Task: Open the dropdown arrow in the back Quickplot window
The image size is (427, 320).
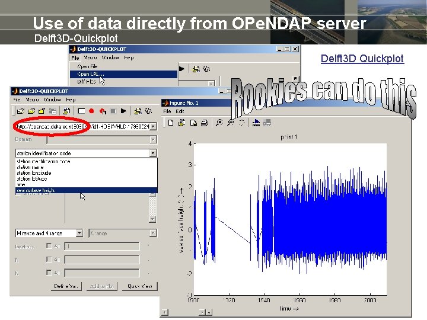Action: 211,84
